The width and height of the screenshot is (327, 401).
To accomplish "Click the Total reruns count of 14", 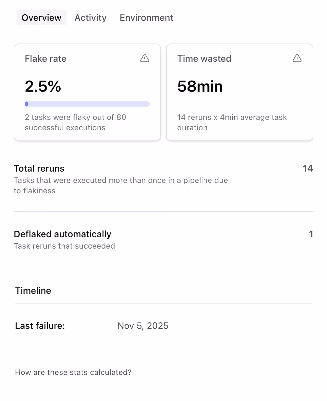I will coord(308,168).
